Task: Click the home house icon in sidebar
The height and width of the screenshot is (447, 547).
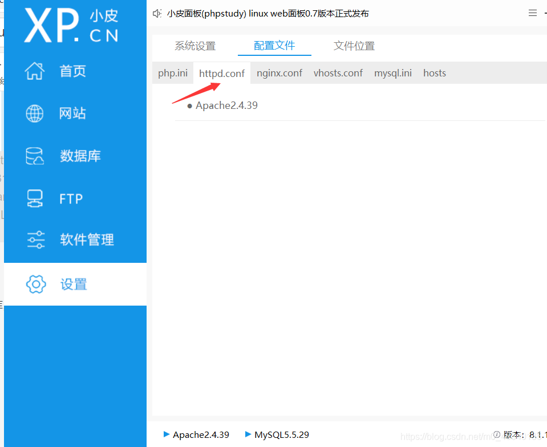Action: [35, 71]
